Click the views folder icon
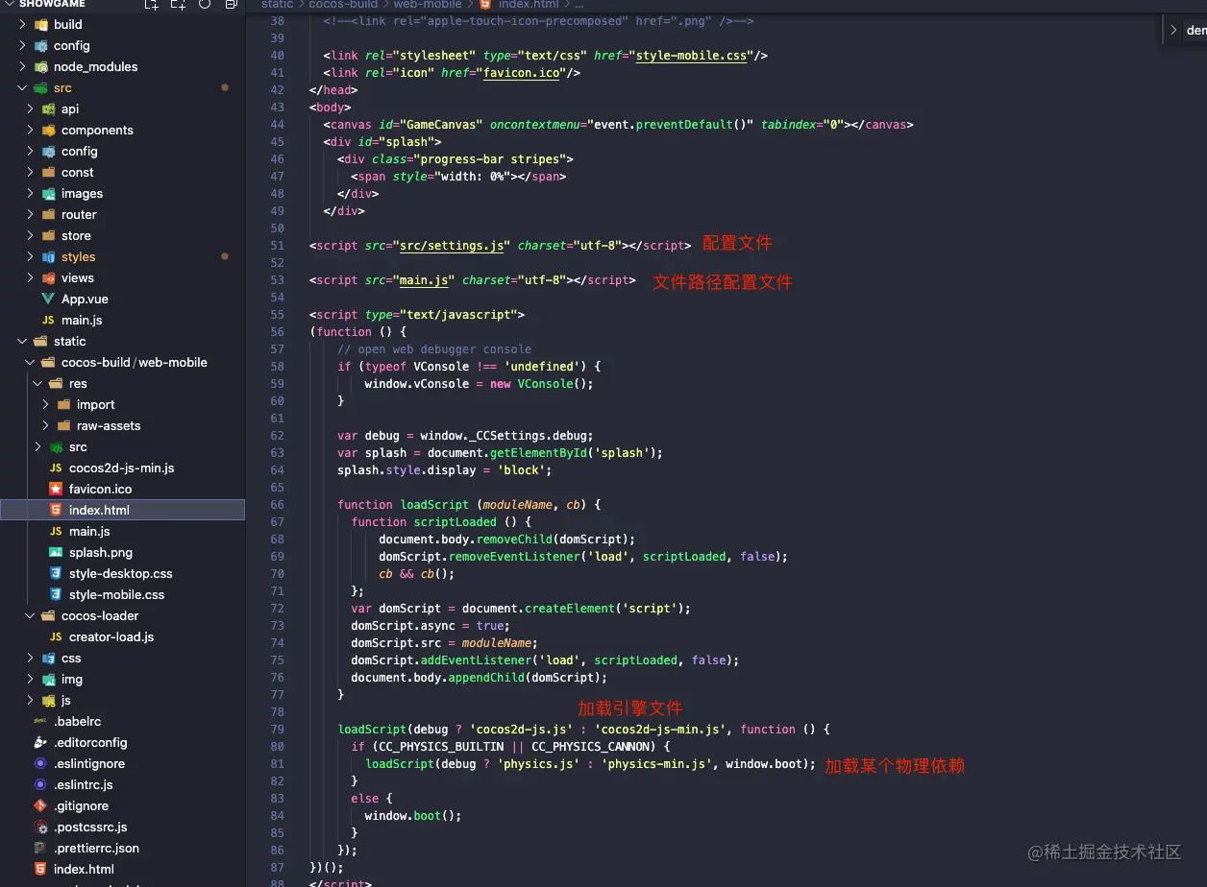 point(48,277)
